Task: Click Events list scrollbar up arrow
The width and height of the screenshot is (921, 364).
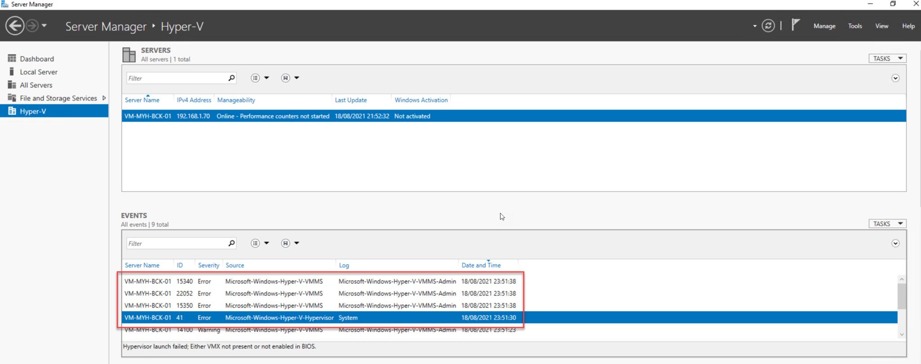Action: tap(902, 279)
